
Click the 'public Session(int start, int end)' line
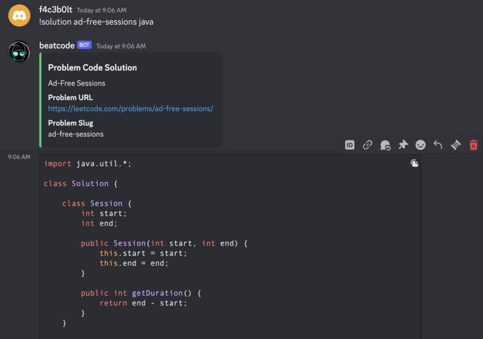pyautogui.click(x=164, y=244)
